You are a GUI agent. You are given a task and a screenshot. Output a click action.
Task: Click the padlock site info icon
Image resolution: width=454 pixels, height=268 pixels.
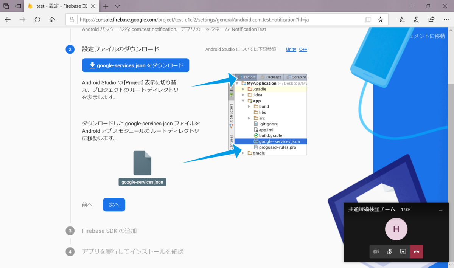coord(72,20)
